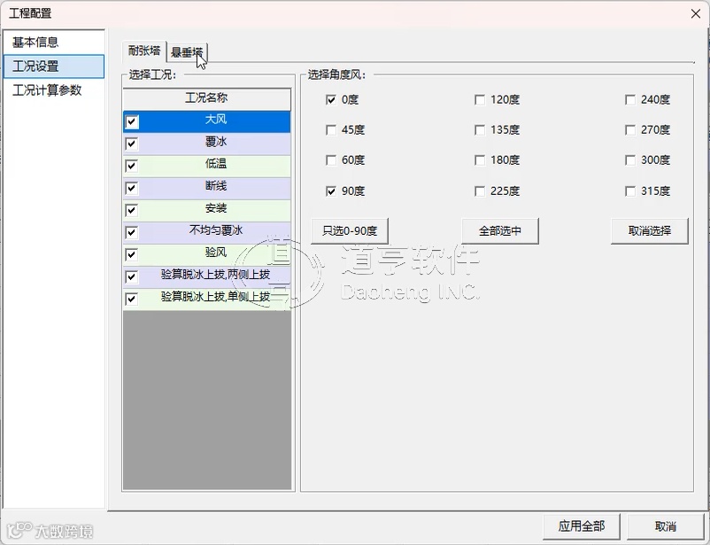
Task: Click the 工况名称 column header
Action: [x=206, y=98]
